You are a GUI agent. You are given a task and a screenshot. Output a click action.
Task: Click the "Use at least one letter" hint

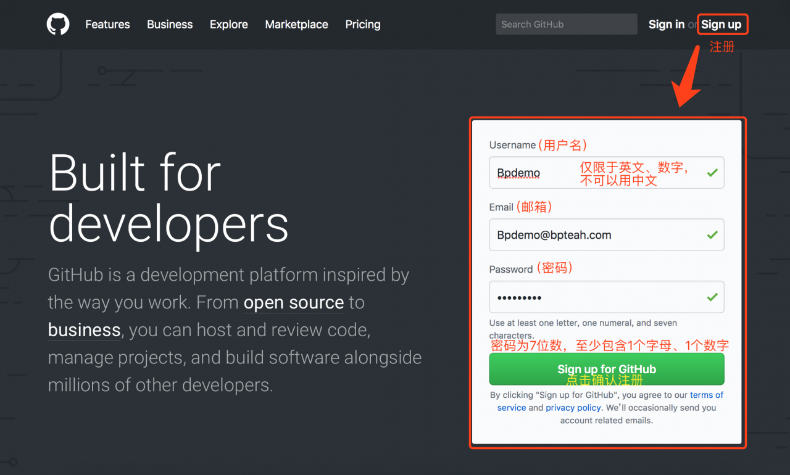tap(583, 329)
